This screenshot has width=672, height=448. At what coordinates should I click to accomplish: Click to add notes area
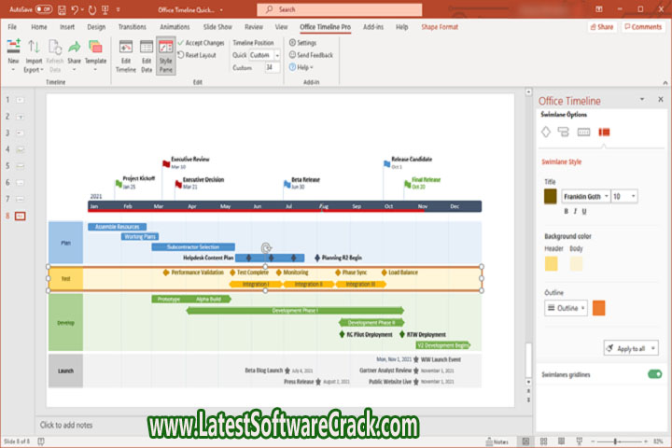click(66, 425)
